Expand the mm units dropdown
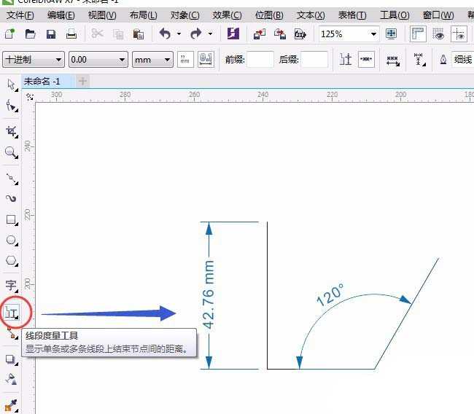474x414 pixels. coord(168,60)
